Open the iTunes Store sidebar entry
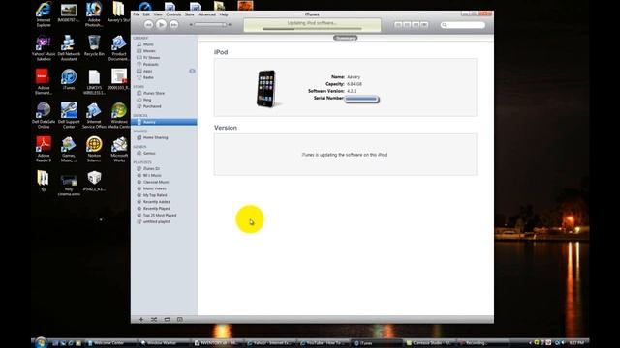The width and height of the screenshot is (620, 348). point(154,93)
